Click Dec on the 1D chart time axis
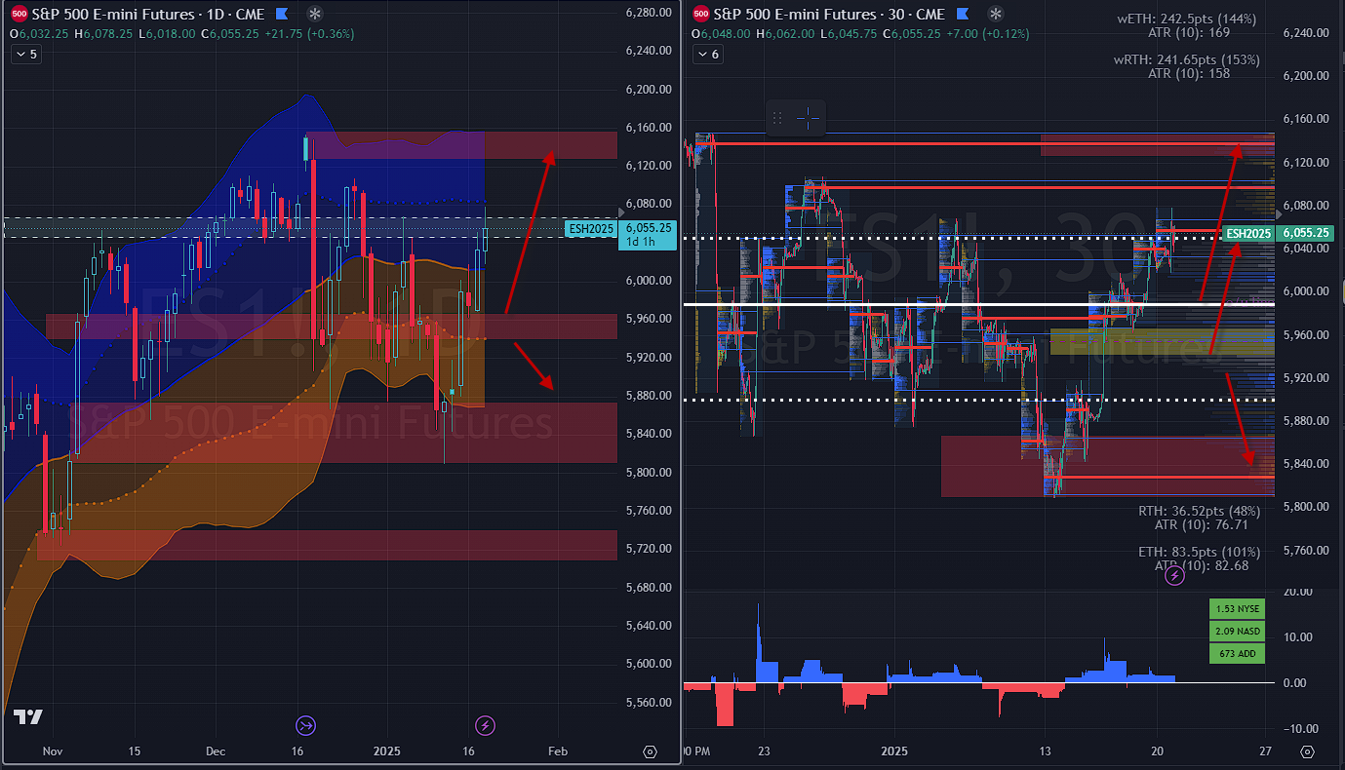Image resolution: width=1345 pixels, height=770 pixels. (216, 751)
